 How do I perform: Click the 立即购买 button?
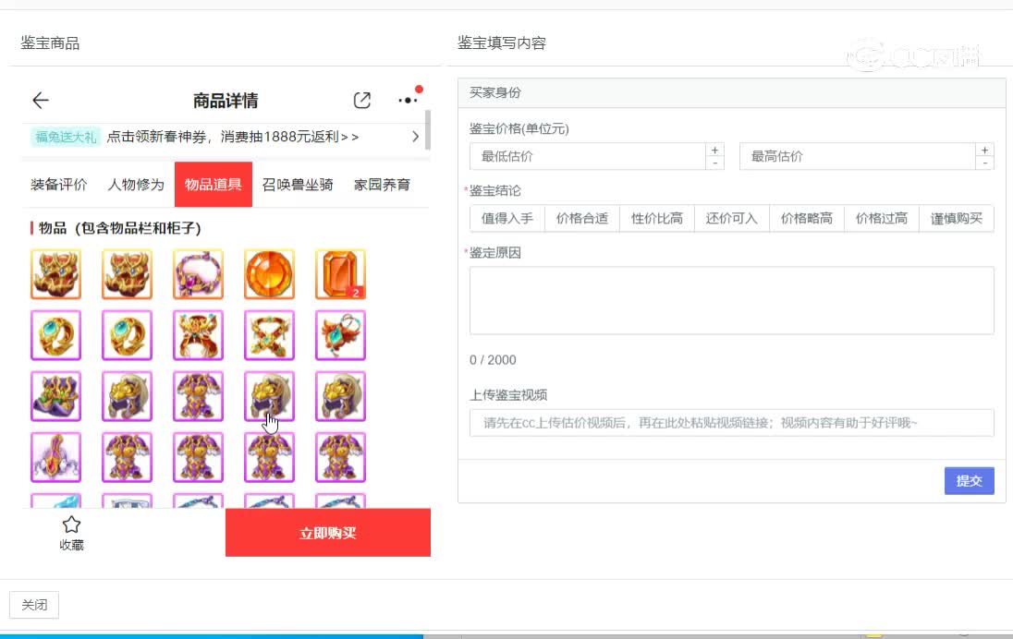click(328, 533)
